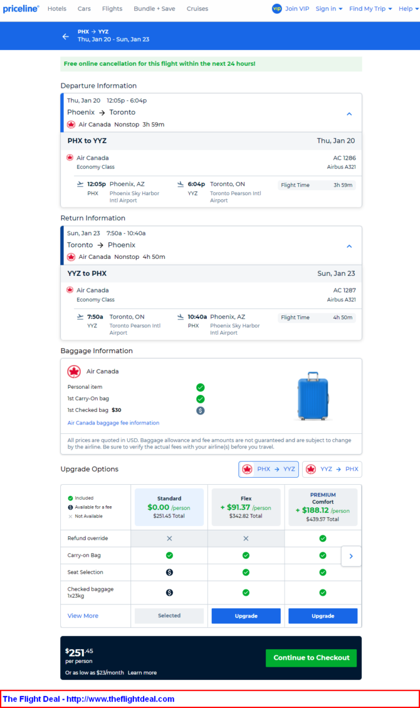The height and width of the screenshot is (708, 420).
Task: Click the back arrow in blue header
Action: (x=65, y=36)
